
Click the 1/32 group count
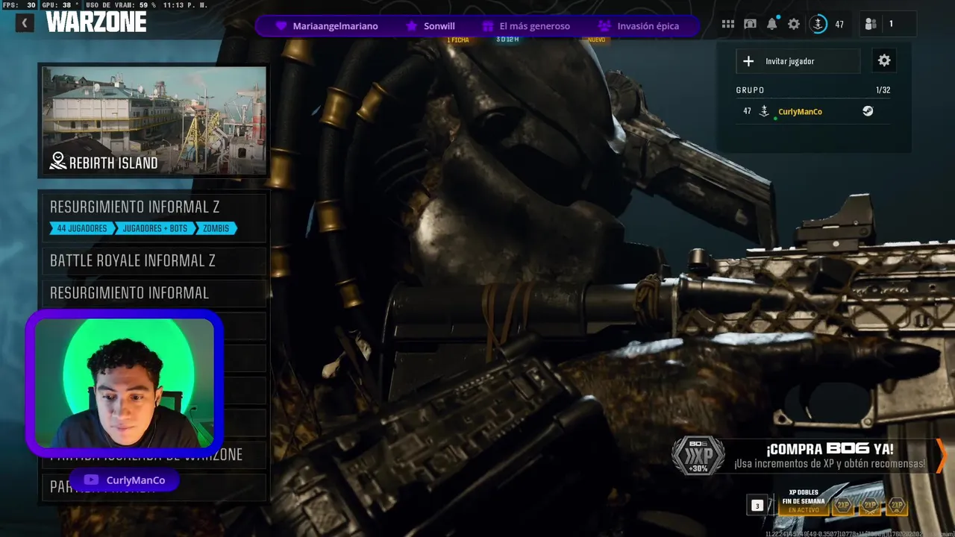[883, 90]
